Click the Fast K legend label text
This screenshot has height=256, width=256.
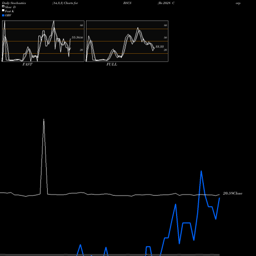(9, 11)
